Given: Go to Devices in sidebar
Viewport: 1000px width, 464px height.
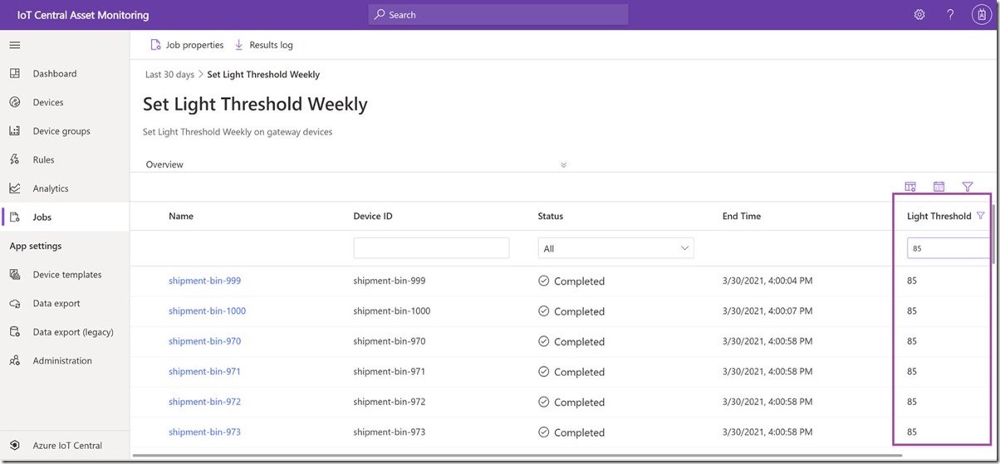Looking at the screenshot, I should (x=48, y=102).
